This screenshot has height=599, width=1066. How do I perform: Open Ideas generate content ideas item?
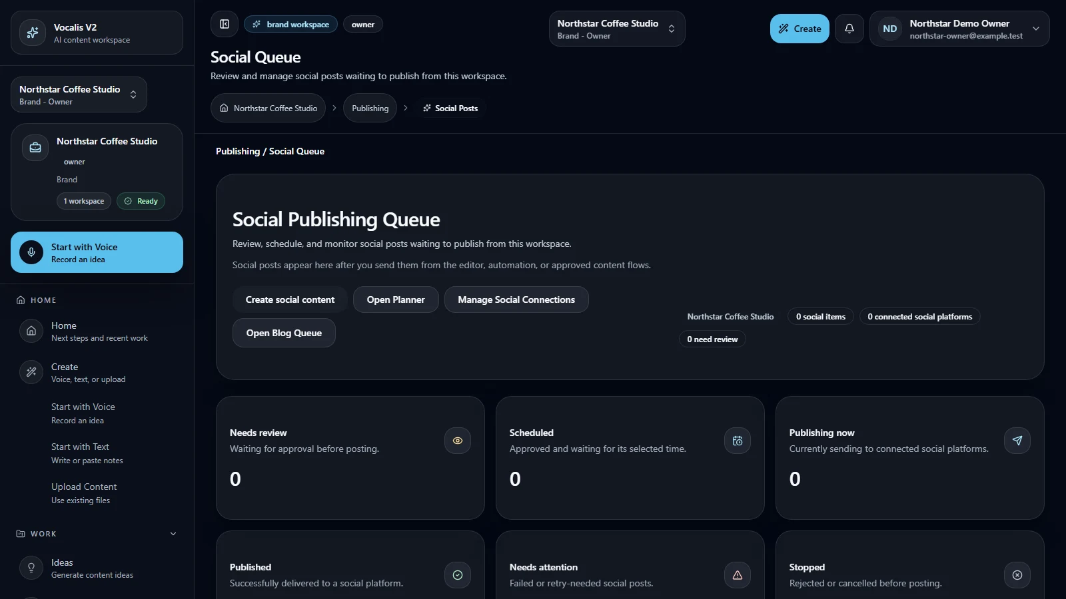click(97, 568)
